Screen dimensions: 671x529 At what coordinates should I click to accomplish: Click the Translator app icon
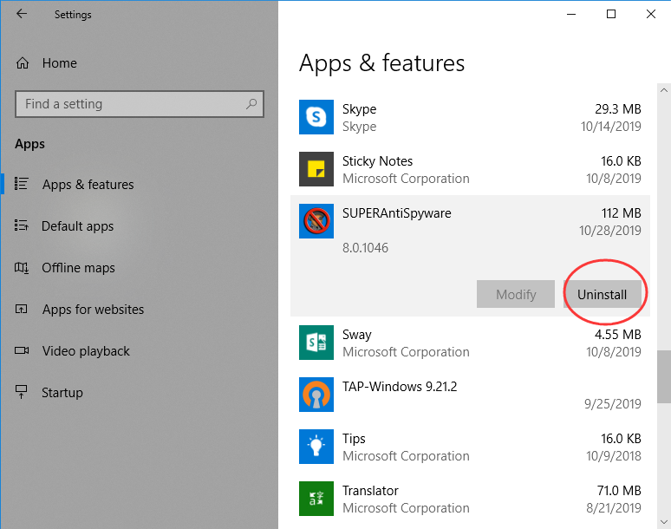(316, 499)
